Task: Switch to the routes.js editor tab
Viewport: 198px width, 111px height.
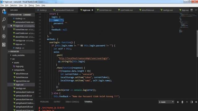Action: pos(42,10)
